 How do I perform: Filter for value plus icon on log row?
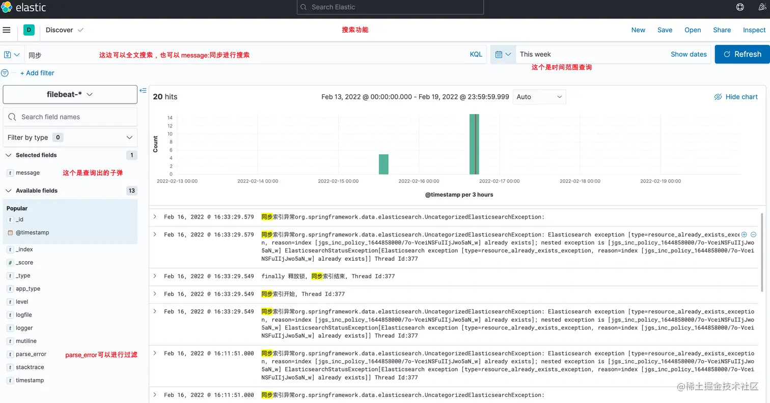click(x=745, y=234)
